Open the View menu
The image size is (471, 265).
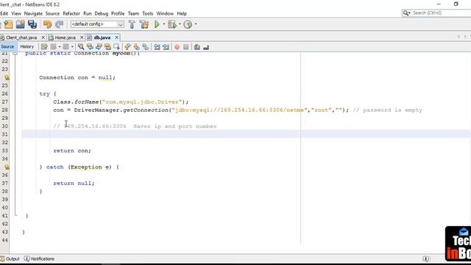point(16,13)
